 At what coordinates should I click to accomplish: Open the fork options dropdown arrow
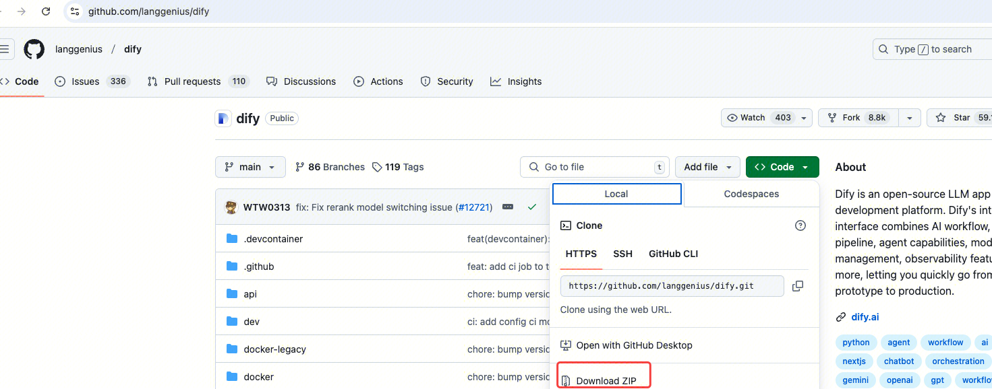[910, 118]
